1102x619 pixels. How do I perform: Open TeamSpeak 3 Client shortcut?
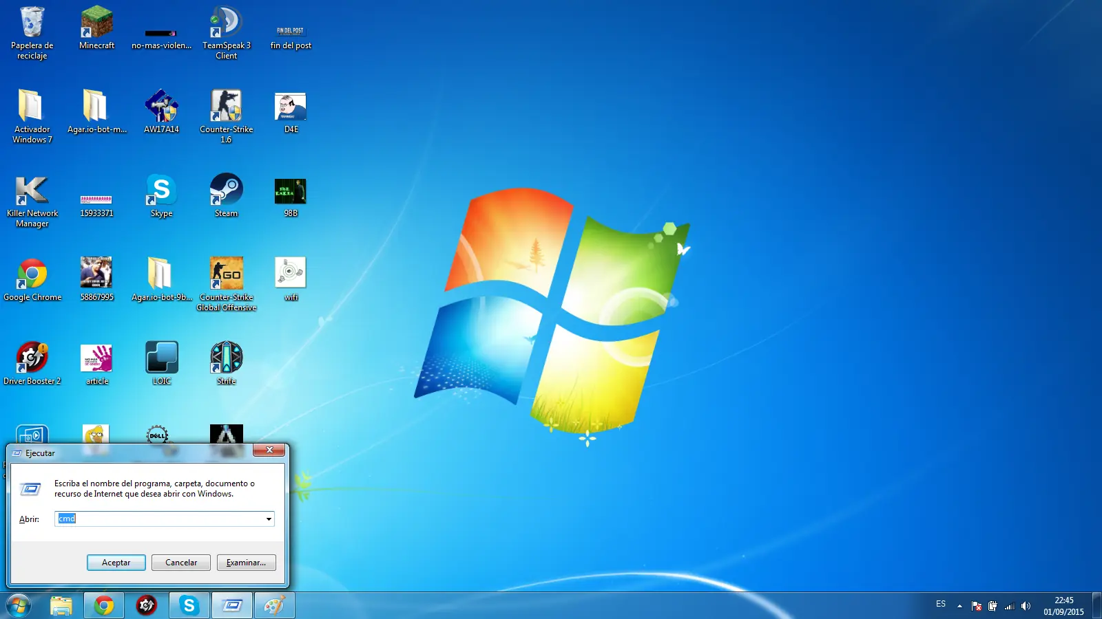tap(226, 33)
